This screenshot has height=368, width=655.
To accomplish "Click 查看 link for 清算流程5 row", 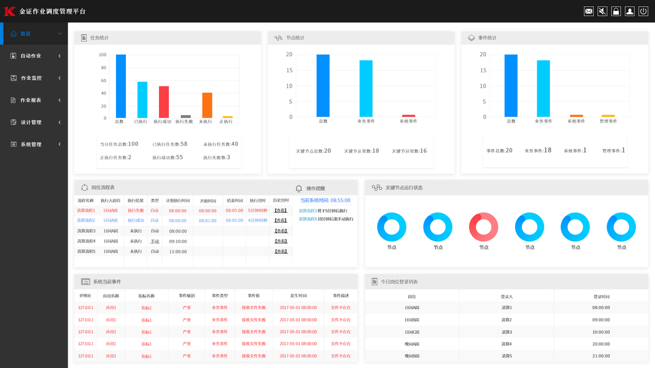I will click(x=281, y=251).
